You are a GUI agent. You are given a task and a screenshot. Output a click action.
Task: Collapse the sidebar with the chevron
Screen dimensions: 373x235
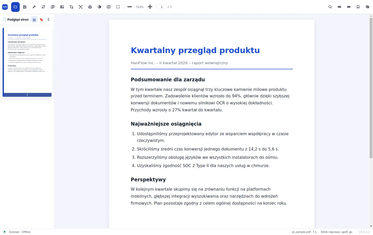coord(48,19)
